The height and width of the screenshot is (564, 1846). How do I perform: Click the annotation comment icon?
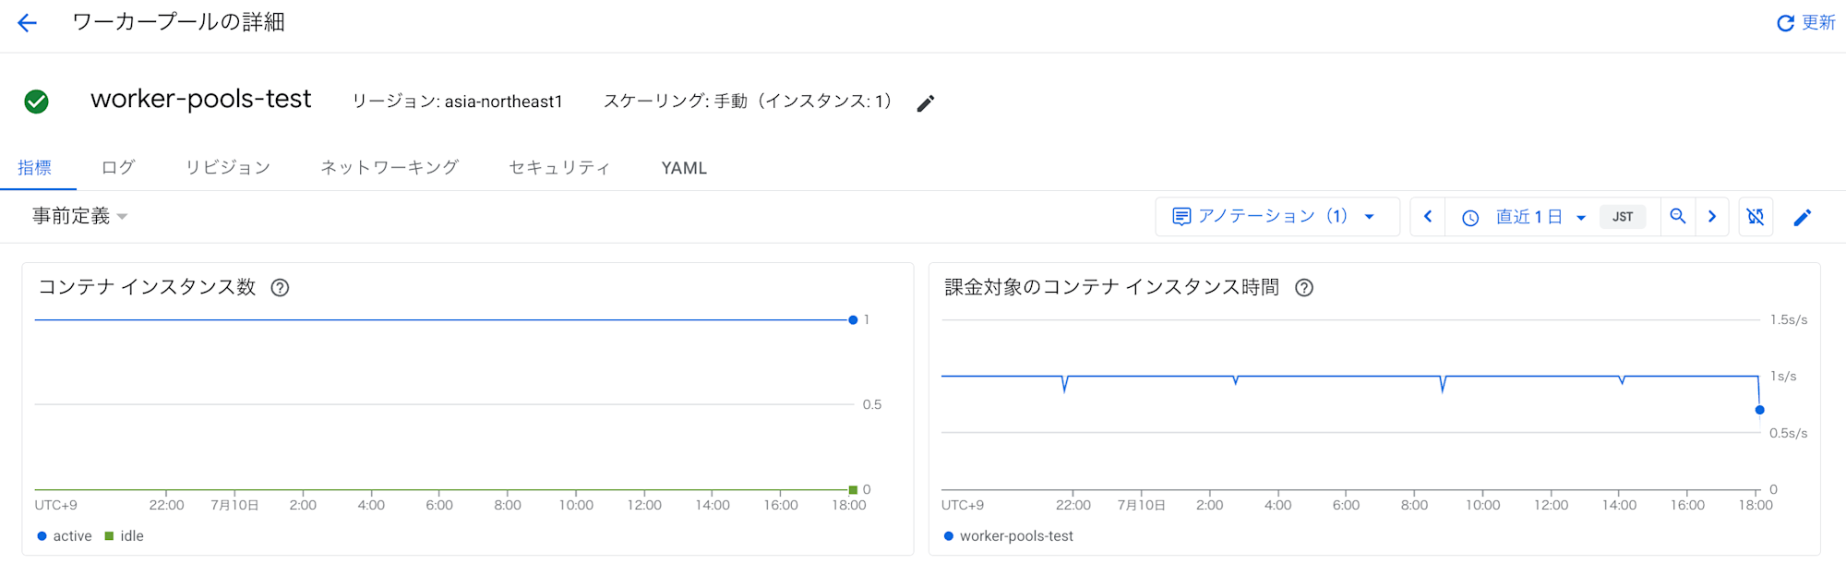point(1181,217)
